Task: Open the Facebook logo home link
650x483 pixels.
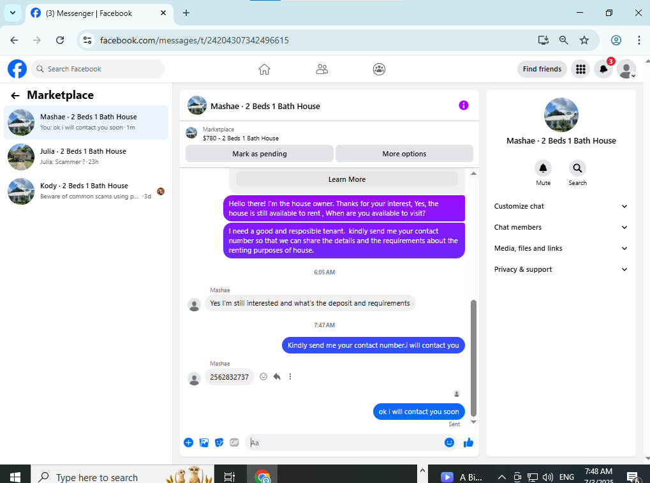Action: 17,69
